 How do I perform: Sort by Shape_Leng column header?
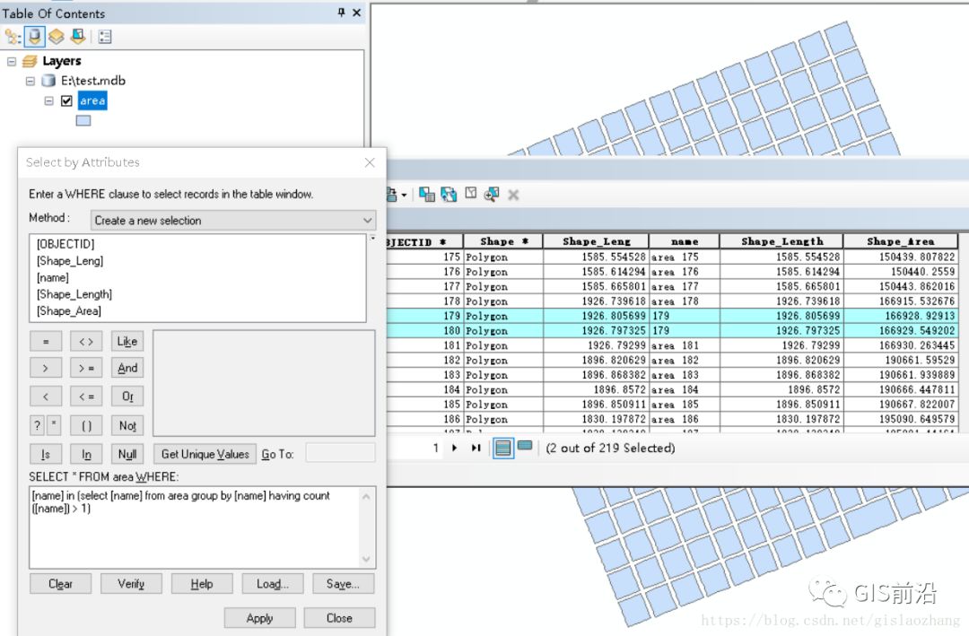click(597, 241)
